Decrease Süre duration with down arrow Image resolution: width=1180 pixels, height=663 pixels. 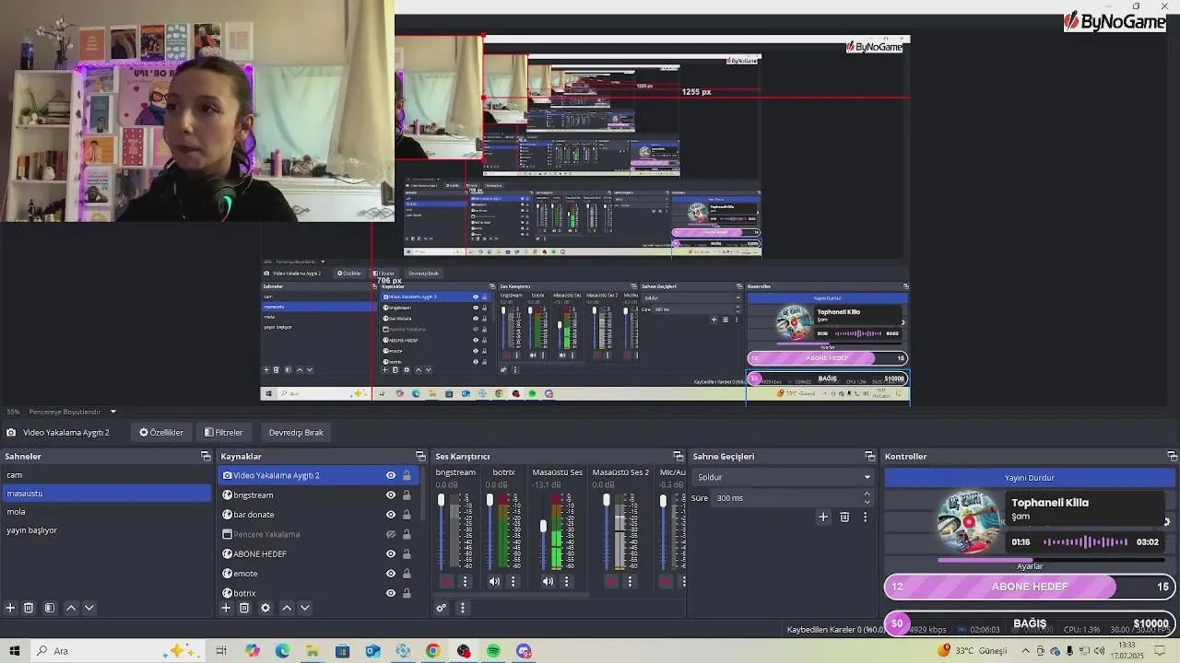[x=867, y=502]
